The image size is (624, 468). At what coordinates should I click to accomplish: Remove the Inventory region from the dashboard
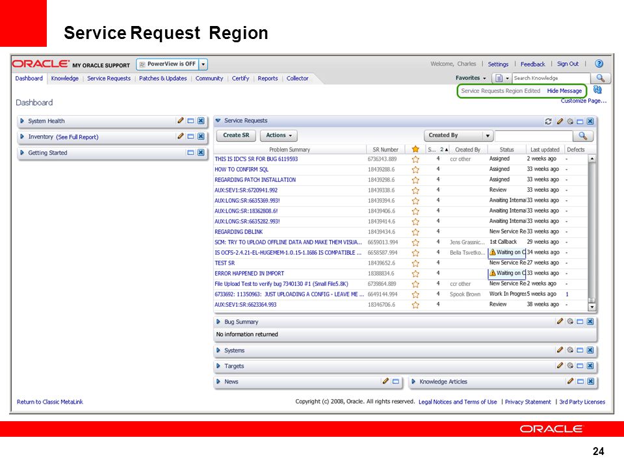click(x=201, y=136)
